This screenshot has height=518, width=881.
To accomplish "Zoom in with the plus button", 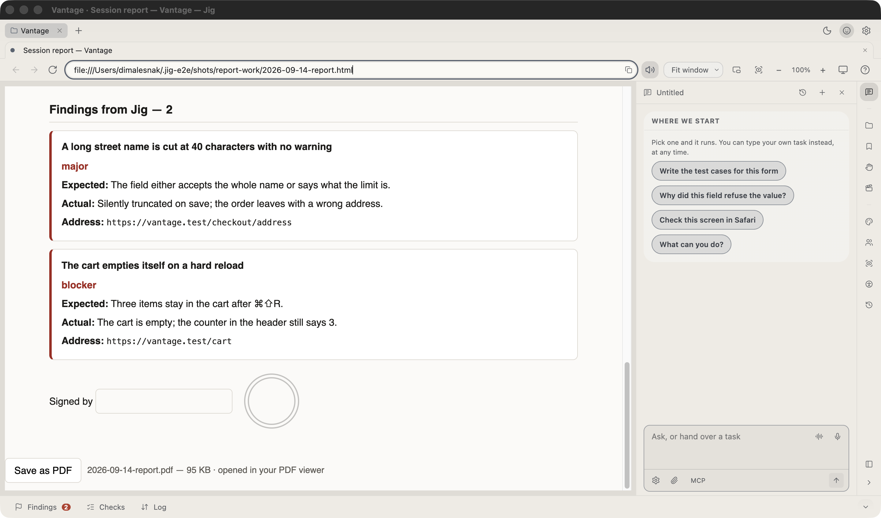I will coord(823,70).
